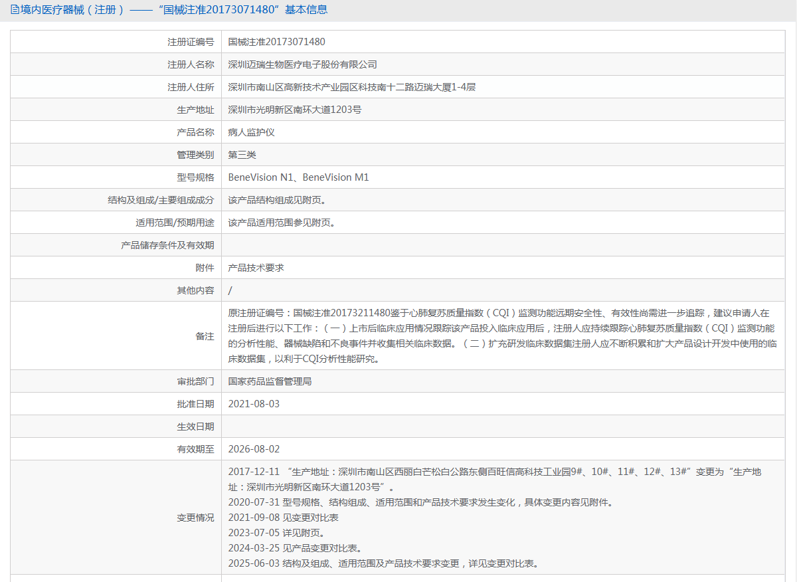Select approving authority 国家药品监督管理局

point(270,381)
